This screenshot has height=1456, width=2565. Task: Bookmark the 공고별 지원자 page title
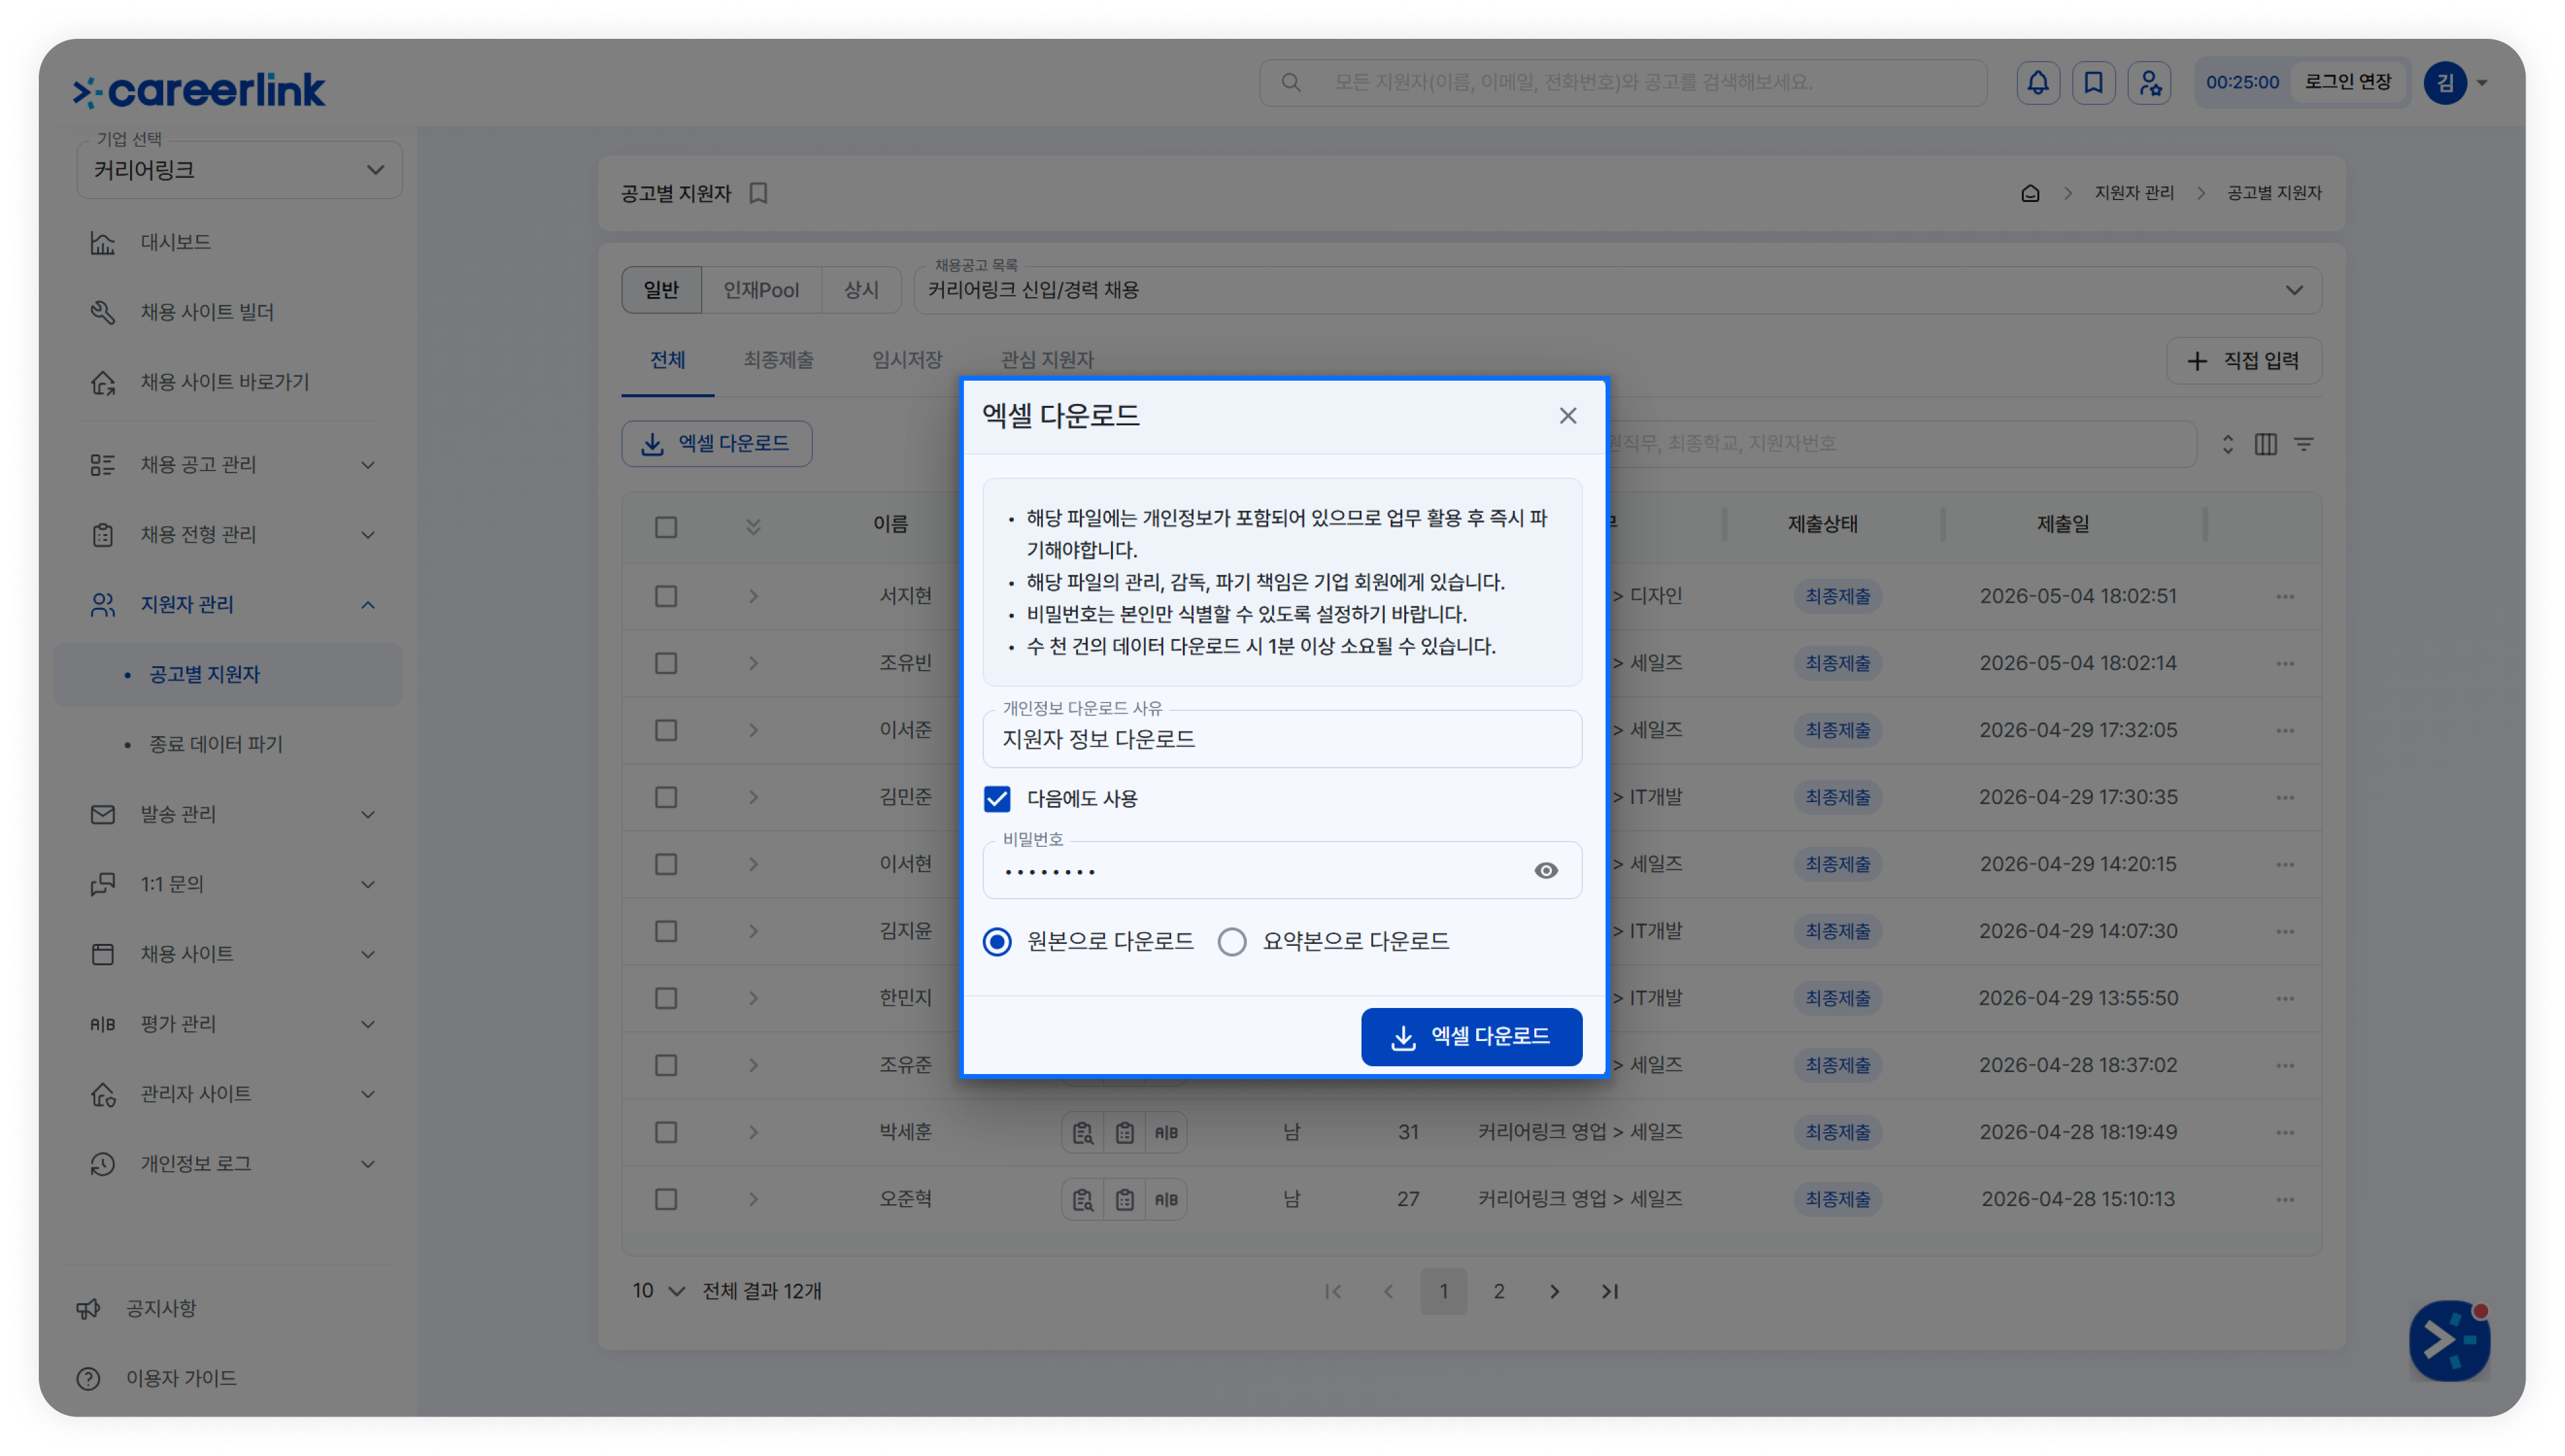(759, 193)
